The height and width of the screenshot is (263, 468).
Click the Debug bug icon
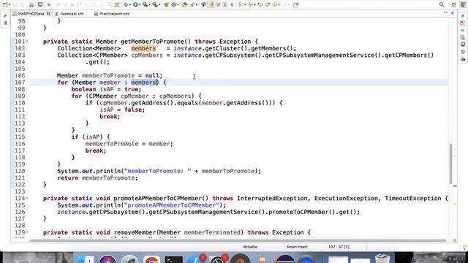(x=127, y=5)
